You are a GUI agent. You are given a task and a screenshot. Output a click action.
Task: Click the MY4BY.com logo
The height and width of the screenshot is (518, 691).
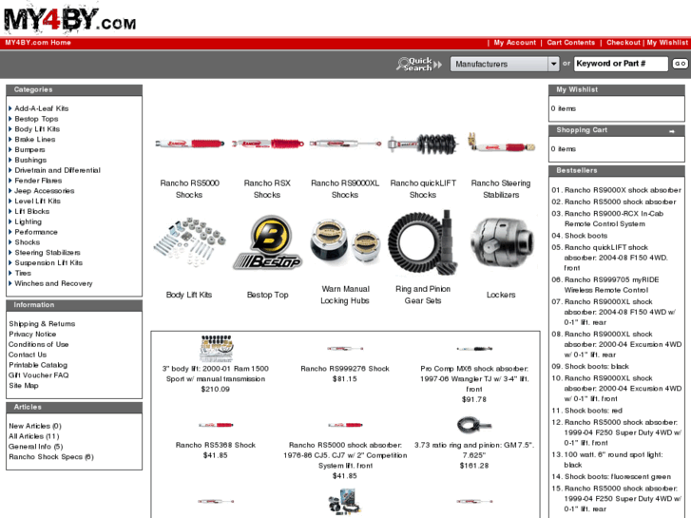(x=69, y=20)
